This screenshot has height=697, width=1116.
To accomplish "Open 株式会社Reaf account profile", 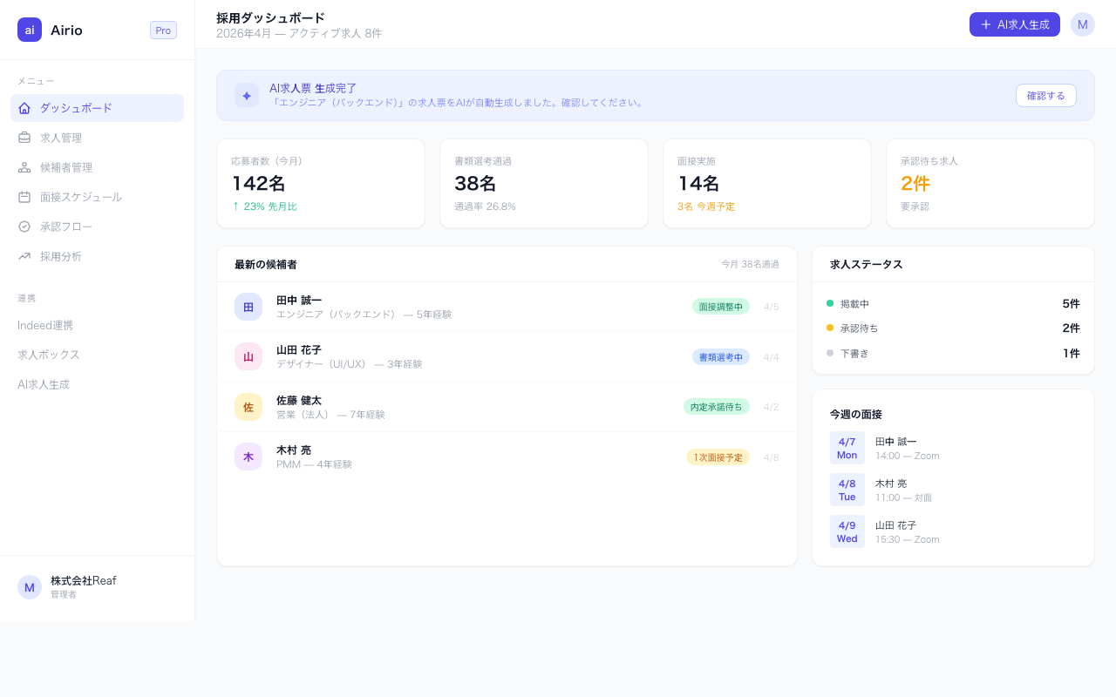I will (x=83, y=587).
